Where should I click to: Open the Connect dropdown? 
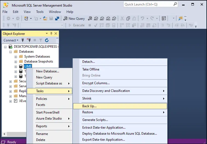[11, 40]
